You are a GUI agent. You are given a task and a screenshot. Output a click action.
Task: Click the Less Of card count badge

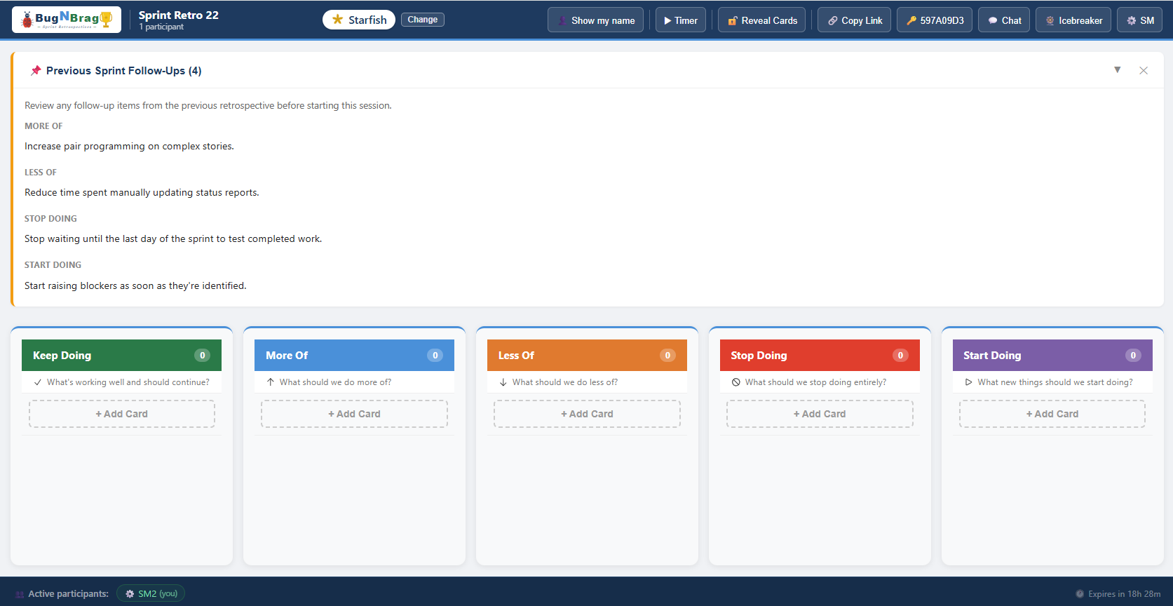click(667, 356)
